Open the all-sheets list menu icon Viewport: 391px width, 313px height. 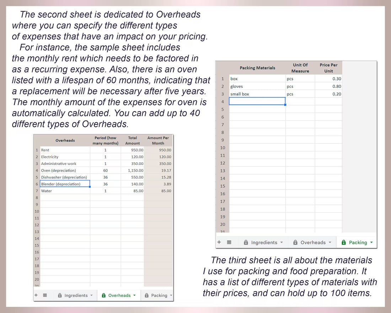[45, 295]
